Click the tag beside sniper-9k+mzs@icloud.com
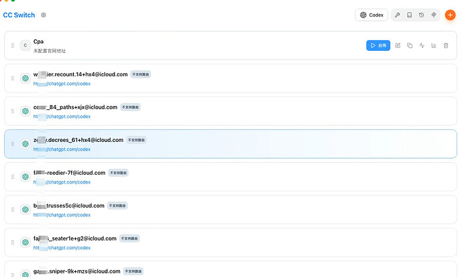The width and height of the screenshot is (462, 280). pos(133,271)
